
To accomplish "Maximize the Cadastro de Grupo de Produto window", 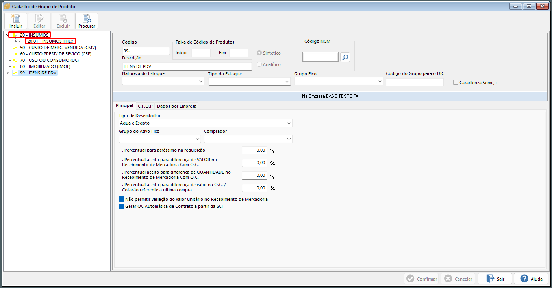I will [x=529, y=6].
